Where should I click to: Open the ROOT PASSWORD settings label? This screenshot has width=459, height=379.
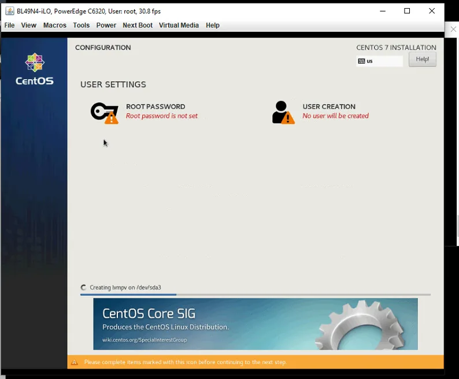tap(156, 106)
